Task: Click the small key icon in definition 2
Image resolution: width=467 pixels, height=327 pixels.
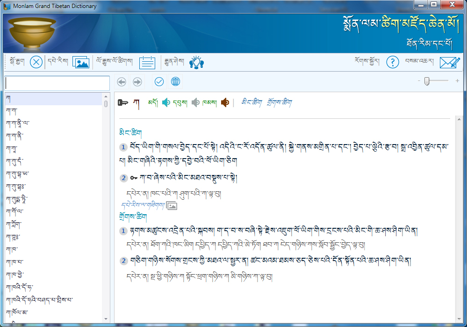Action: (134, 178)
